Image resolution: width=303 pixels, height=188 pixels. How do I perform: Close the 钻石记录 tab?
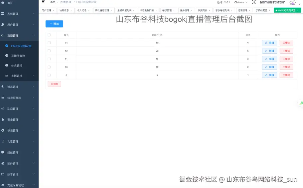[71, 10]
